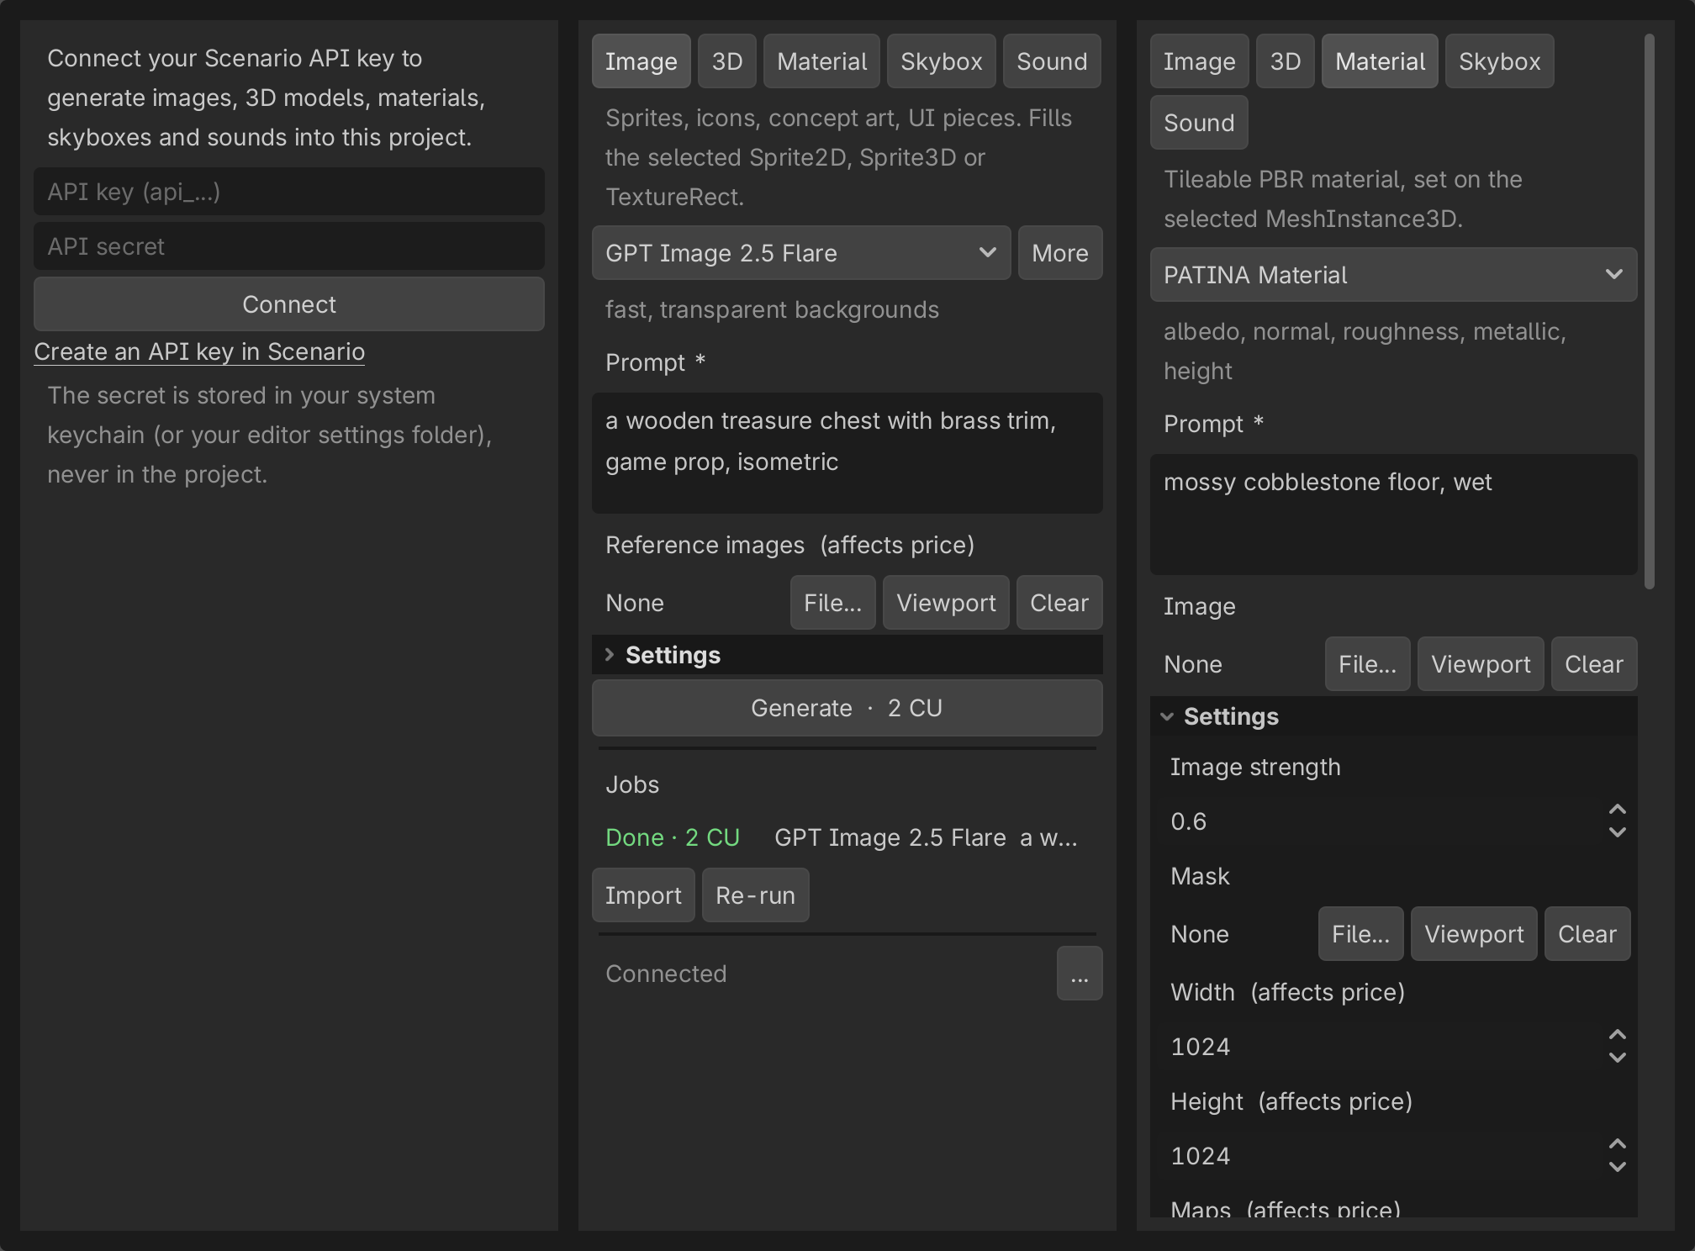Click Viewport beside Reference images
1695x1251 pixels.
946,603
